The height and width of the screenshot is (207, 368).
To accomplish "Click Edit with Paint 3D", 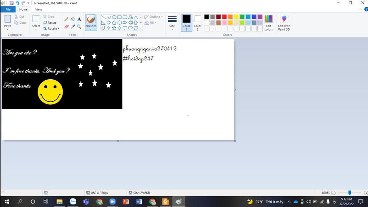I will 284,23.
